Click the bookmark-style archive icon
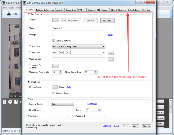This screenshot has width=174, height=135. (16, 102)
